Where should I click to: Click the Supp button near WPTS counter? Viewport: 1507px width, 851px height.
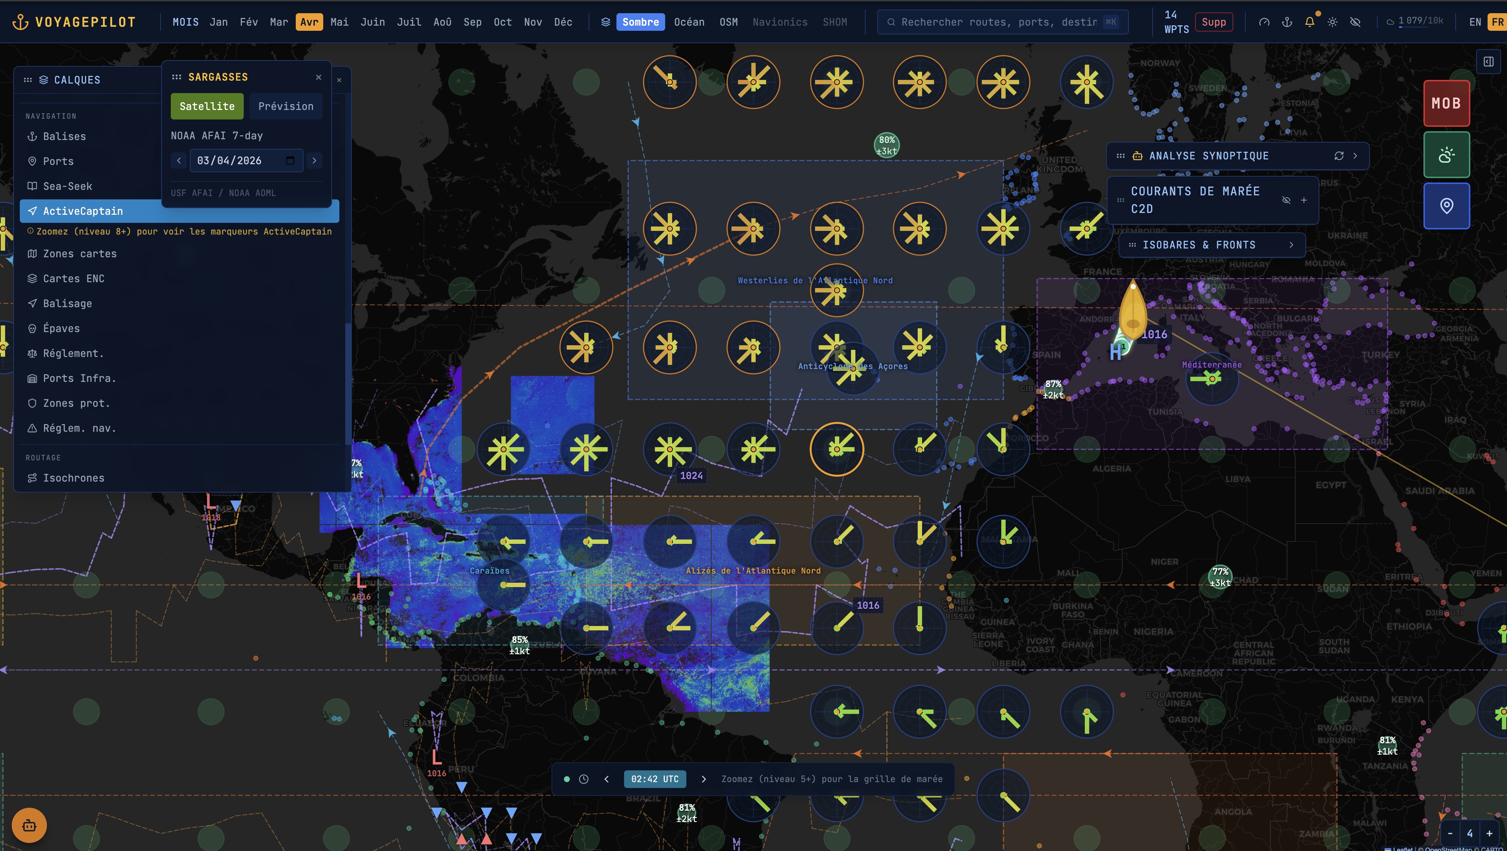pyautogui.click(x=1214, y=22)
